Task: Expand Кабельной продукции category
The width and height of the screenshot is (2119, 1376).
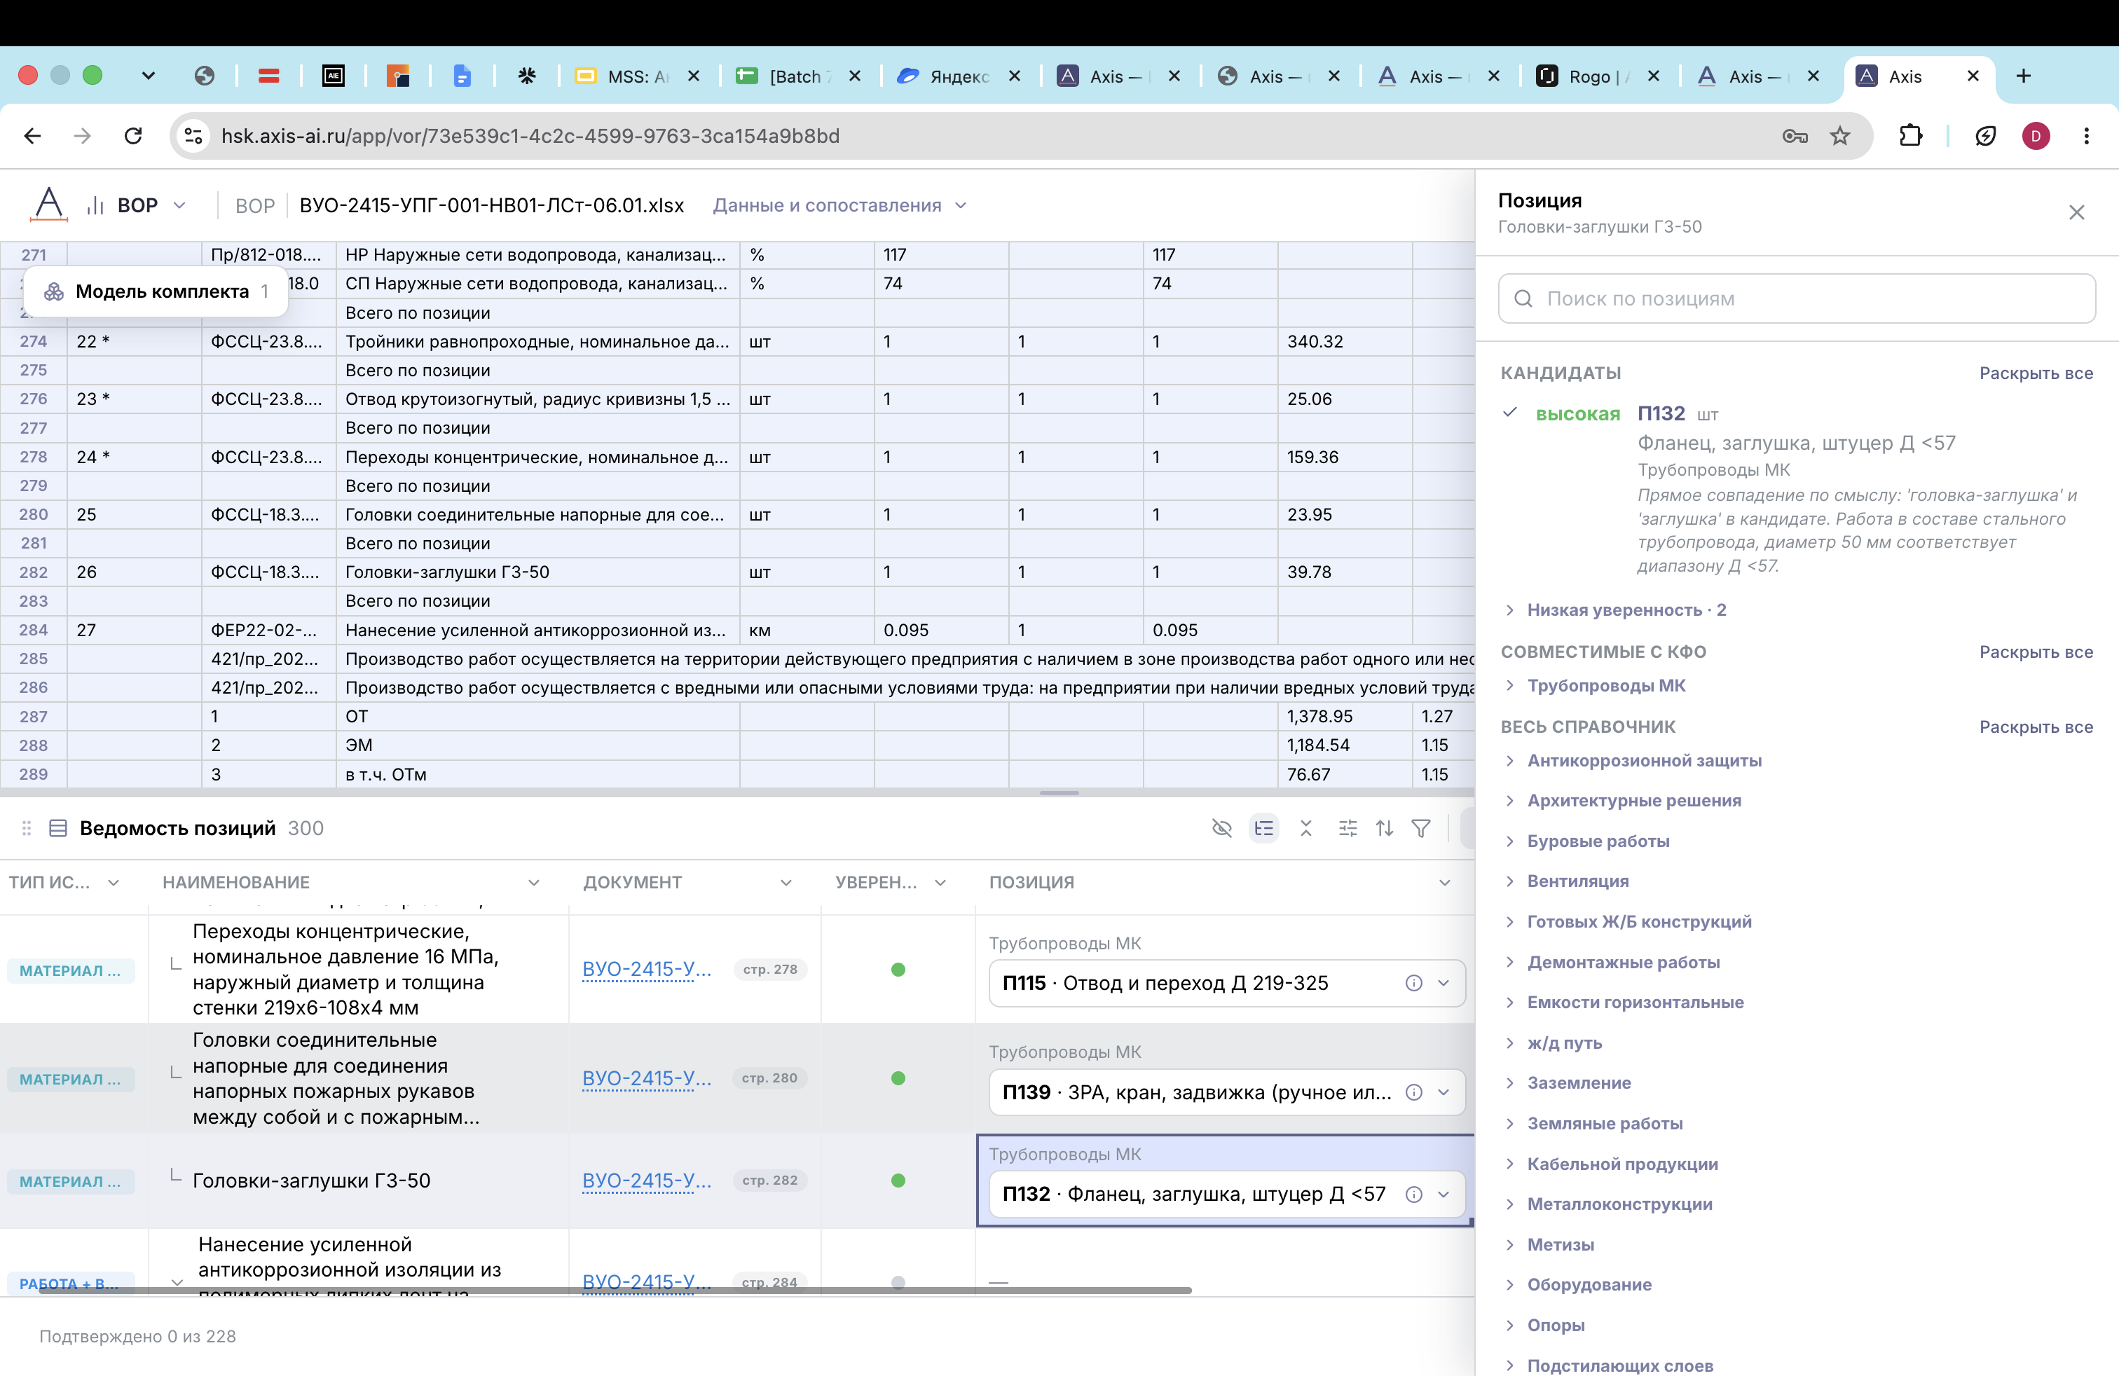Action: click(1610, 1164)
